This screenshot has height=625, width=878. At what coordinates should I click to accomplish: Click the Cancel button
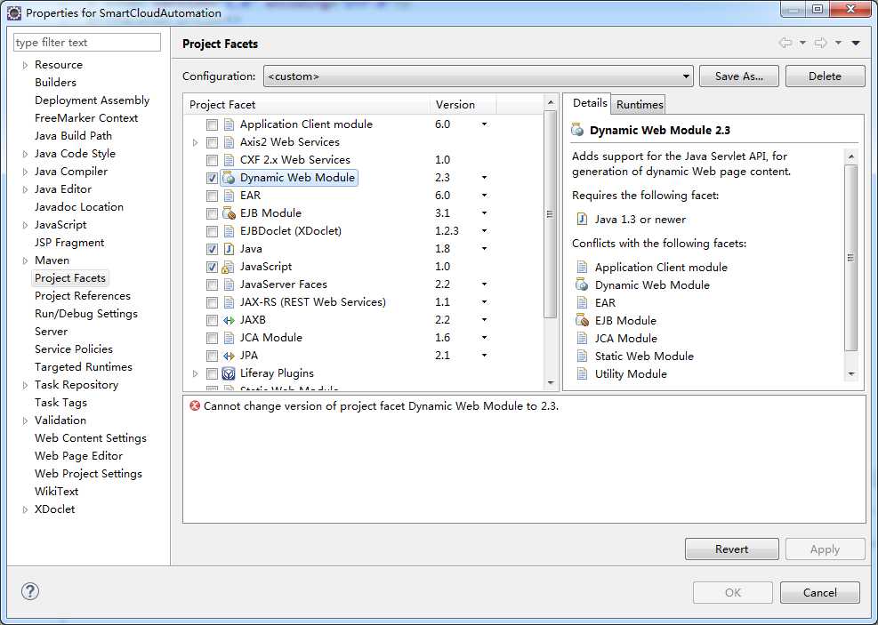tap(820, 592)
